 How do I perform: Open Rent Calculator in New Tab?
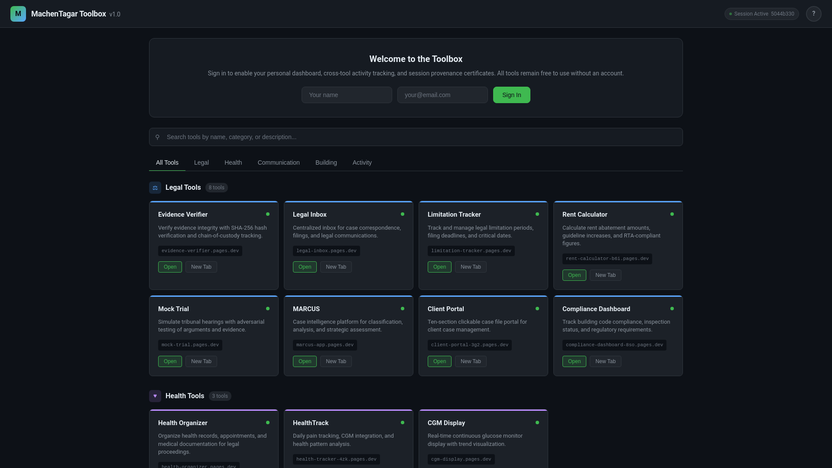pos(605,275)
